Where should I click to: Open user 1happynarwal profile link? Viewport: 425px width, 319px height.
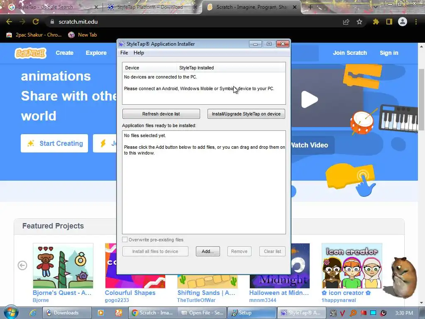point(339,300)
